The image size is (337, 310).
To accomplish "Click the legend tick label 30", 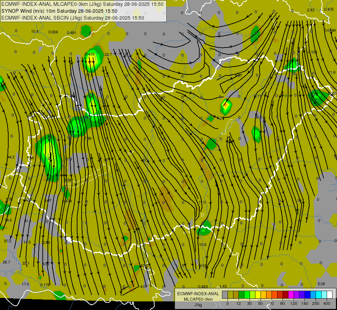I will [x=249, y=303].
